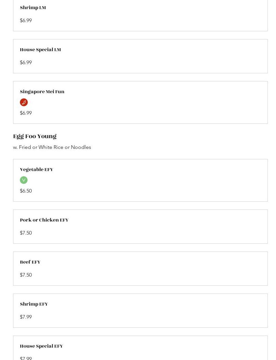Pick the Shrimp EFY dish

tap(34, 304)
